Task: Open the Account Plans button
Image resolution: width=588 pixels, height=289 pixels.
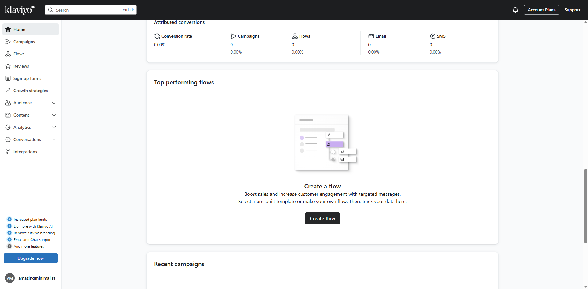Action: click(x=541, y=10)
